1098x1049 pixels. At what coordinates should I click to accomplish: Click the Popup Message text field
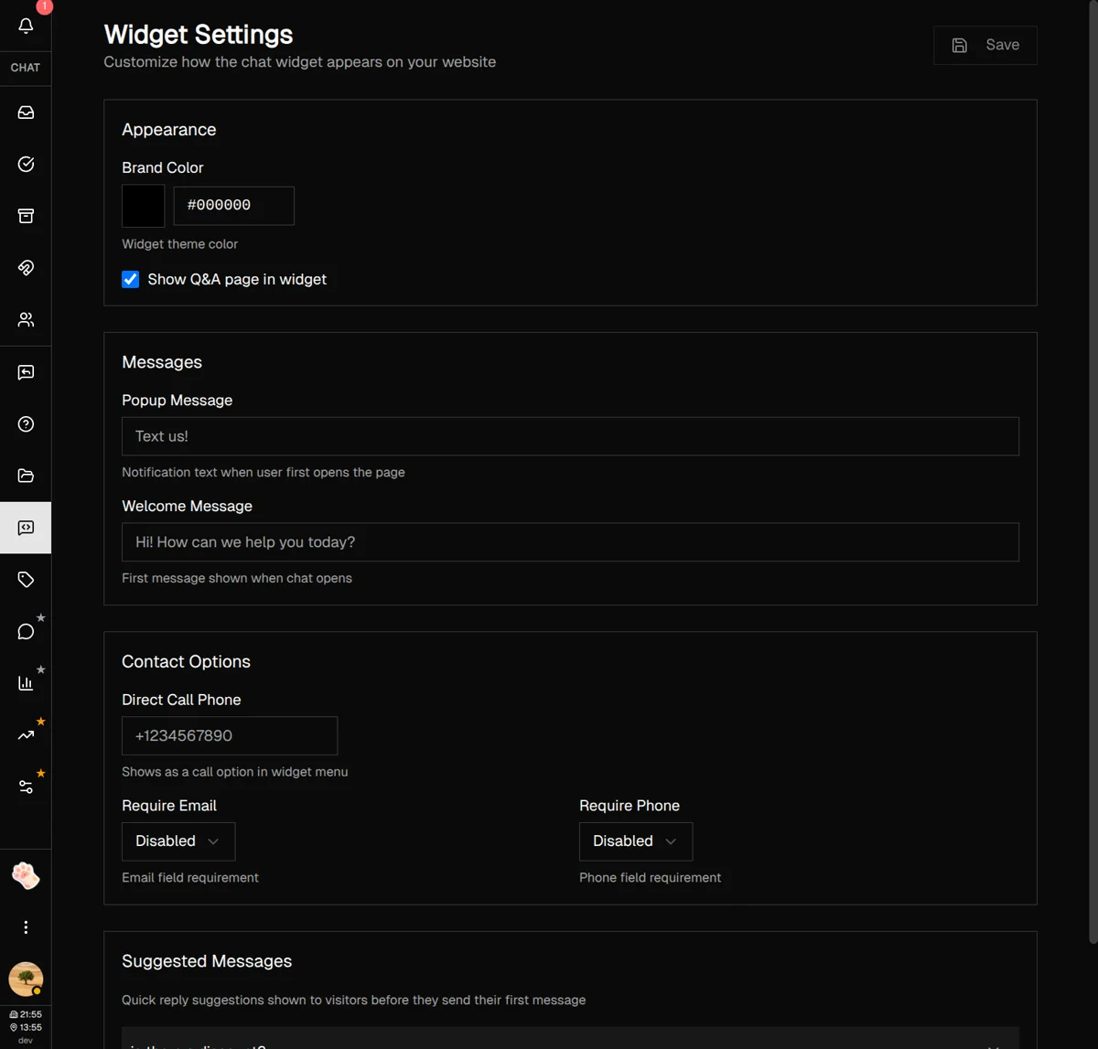pyautogui.click(x=569, y=436)
